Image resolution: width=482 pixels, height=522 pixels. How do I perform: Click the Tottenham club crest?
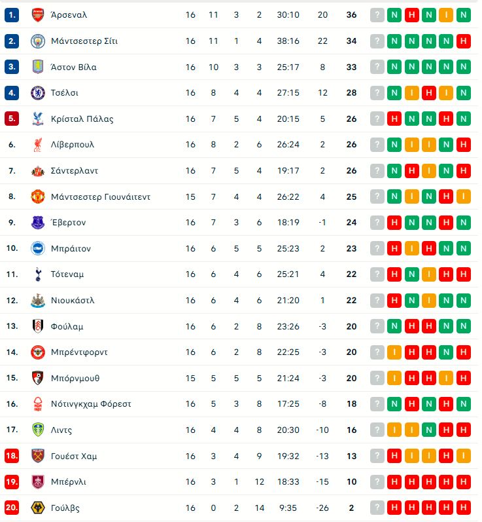pyautogui.click(x=38, y=274)
